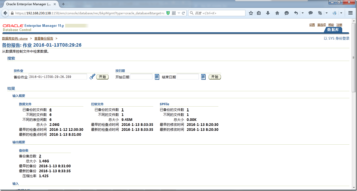The image size is (357, 191).
Task: Click the 1.425 compression ratio value
Action: click(44, 176)
